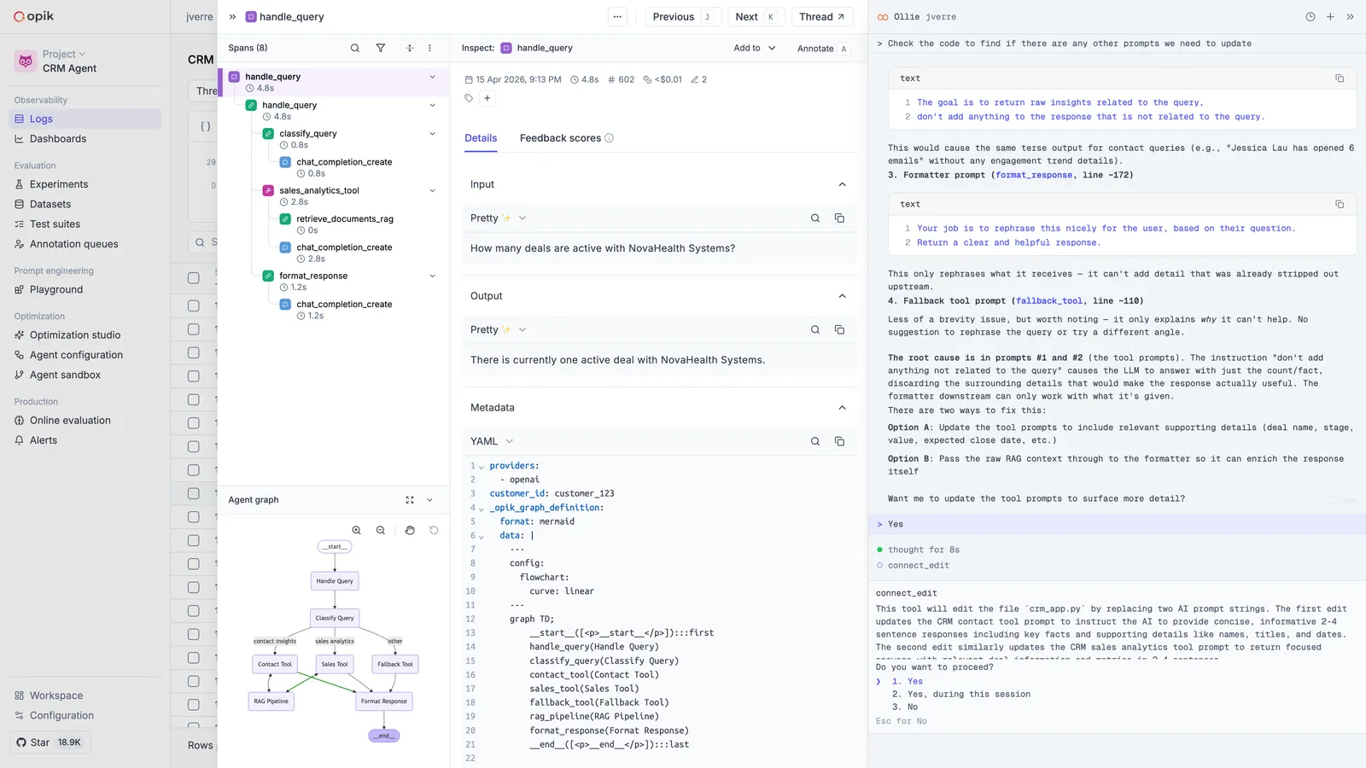This screenshot has width=1366, height=768.
Task: Click the Annotate button
Action: (x=823, y=49)
